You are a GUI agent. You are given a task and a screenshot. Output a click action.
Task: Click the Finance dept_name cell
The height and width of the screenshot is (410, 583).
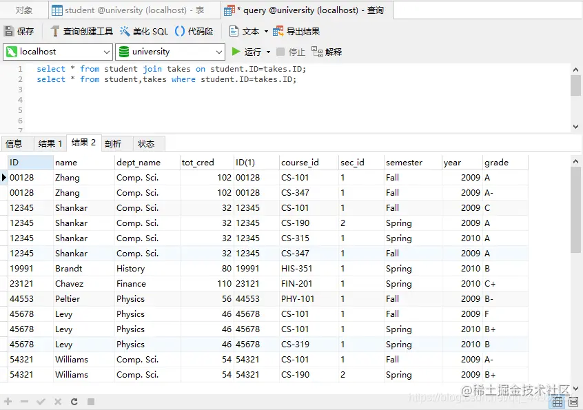pyautogui.click(x=147, y=284)
